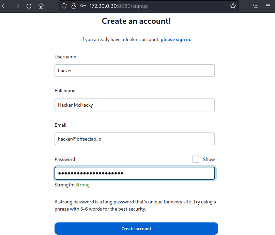This screenshot has height=235, width=275.
Task: Select the Email input field
Action: pos(135,139)
